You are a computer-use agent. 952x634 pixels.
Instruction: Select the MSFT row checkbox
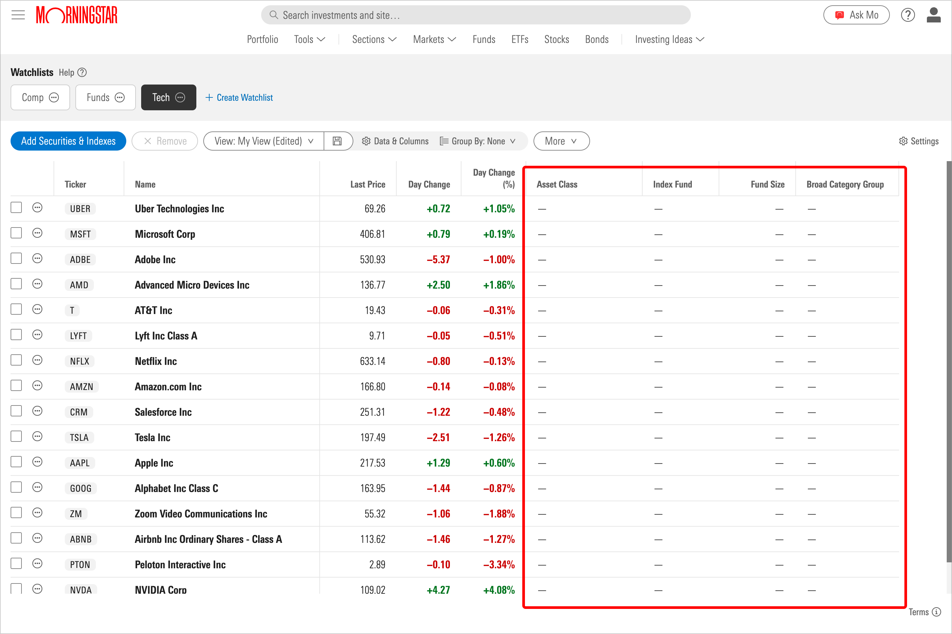[x=16, y=233]
